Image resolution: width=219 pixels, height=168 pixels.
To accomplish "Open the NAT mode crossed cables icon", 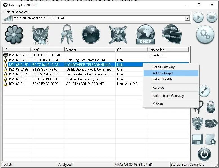I will click(x=118, y=35).
